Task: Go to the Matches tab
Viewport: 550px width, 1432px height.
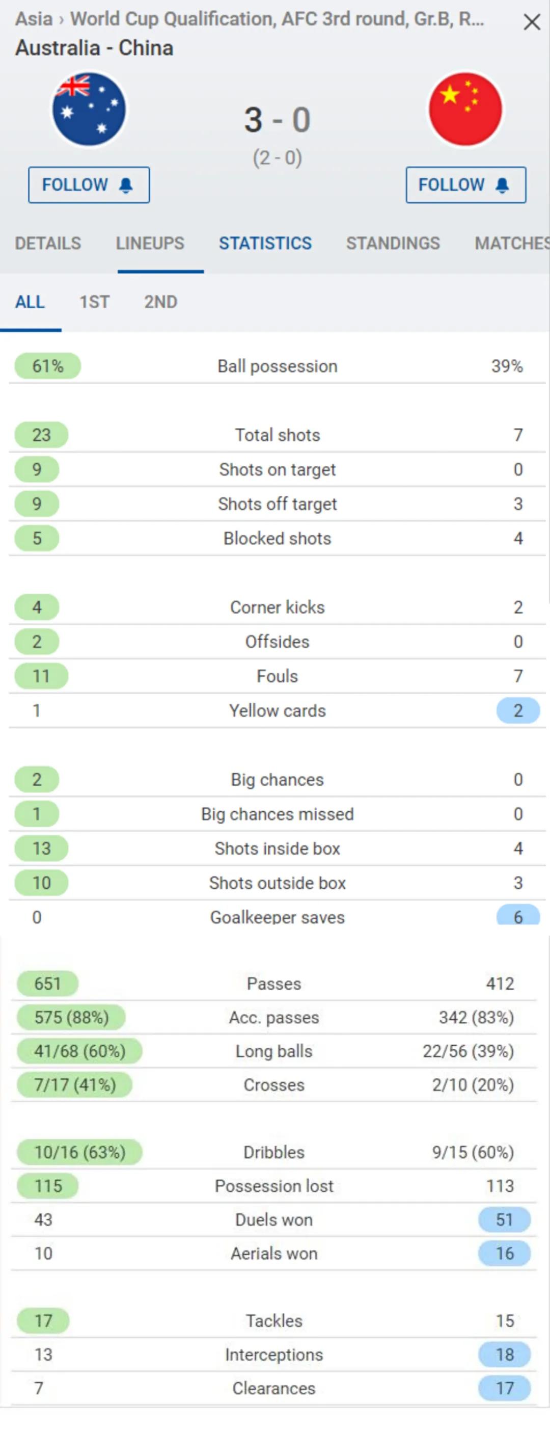Action: [511, 244]
